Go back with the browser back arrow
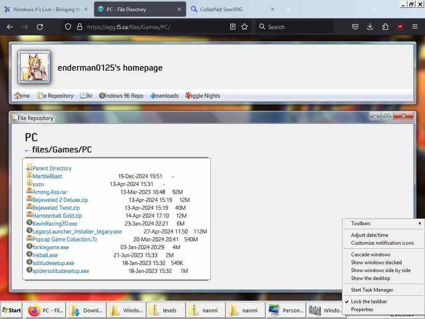Viewport: 425px width, 319px height. coord(10,27)
